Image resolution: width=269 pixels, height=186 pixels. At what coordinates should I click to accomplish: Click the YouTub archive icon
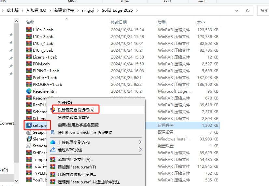29,180
